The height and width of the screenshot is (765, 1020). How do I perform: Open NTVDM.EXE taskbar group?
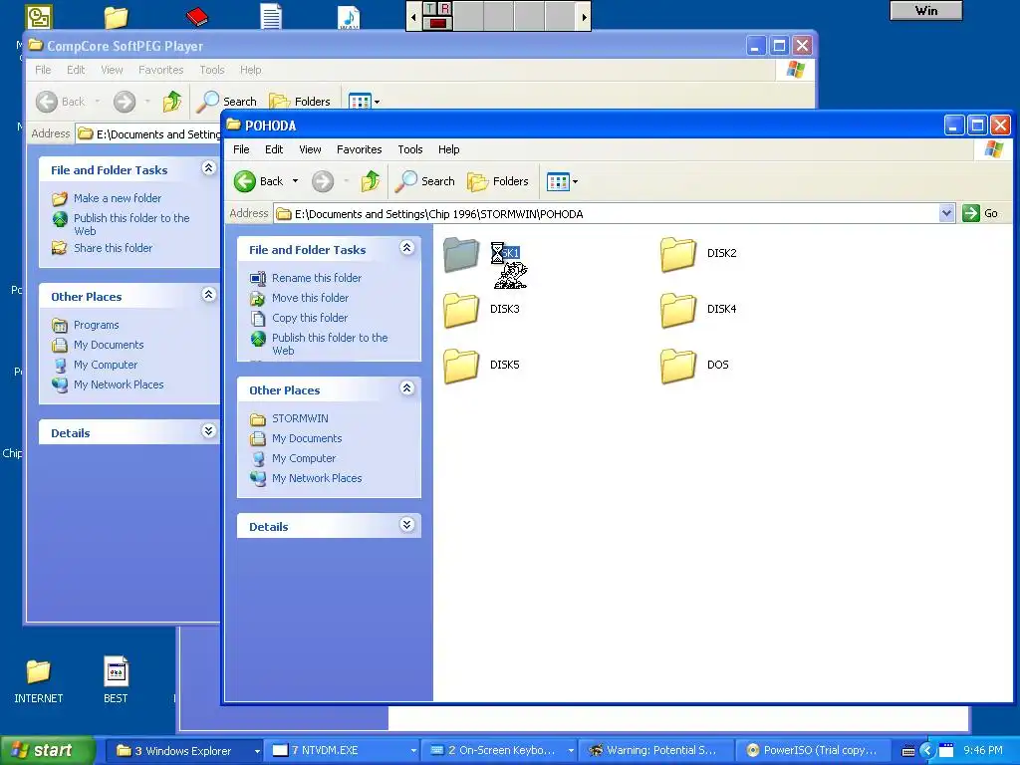click(x=342, y=751)
